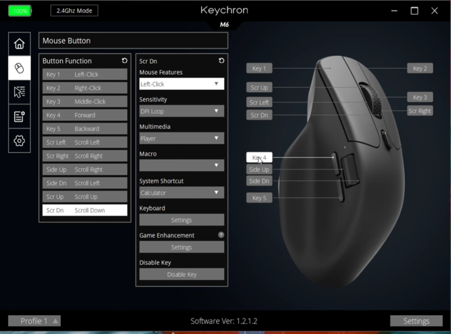Open Keyboard Settings button
Image resolution: width=451 pixels, height=334 pixels.
[x=182, y=220]
